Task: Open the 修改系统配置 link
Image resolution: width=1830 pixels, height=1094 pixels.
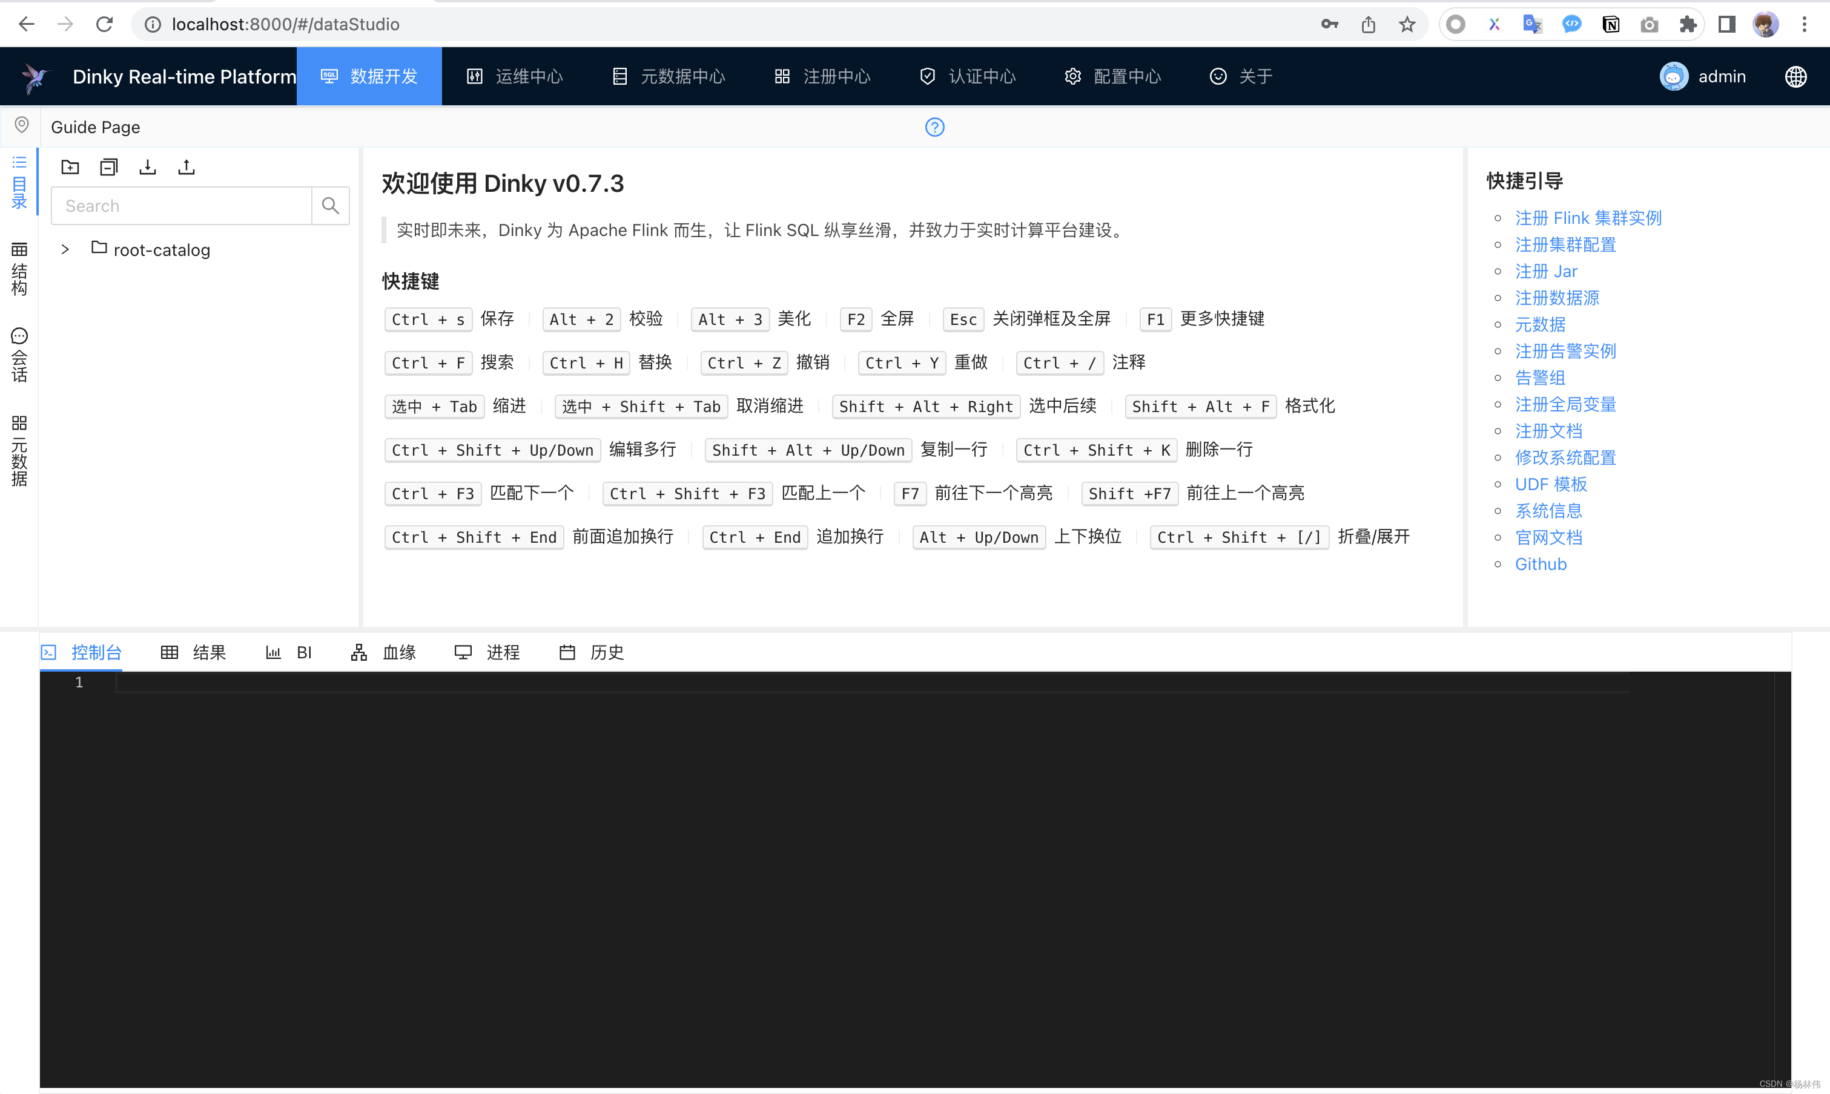Action: click(1565, 458)
